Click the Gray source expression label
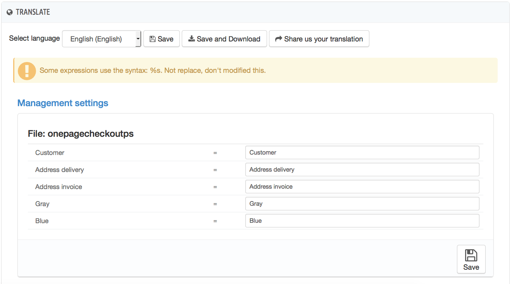The image size is (512, 284). pyautogui.click(x=42, y=204)
